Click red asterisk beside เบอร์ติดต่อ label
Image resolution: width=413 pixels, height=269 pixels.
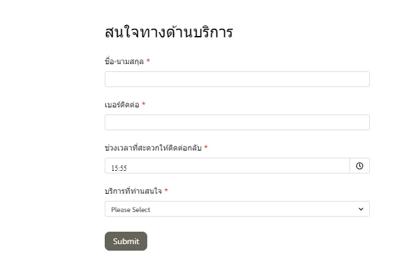tap(143, 104)
